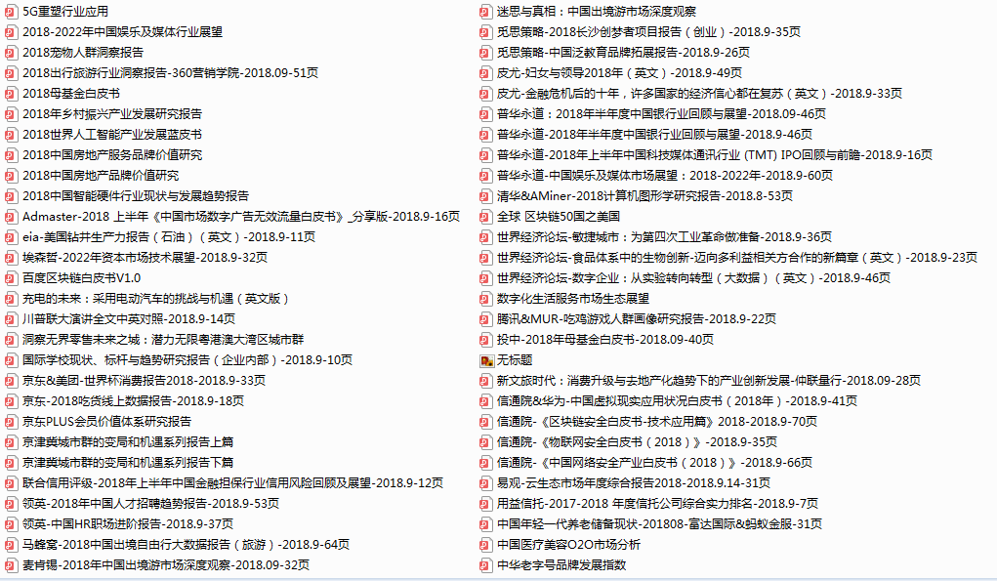Select 国际学校现状、标杆与趋势研究报告 file
The height and width of the screenshot is (581, 997).
point(187,360)
